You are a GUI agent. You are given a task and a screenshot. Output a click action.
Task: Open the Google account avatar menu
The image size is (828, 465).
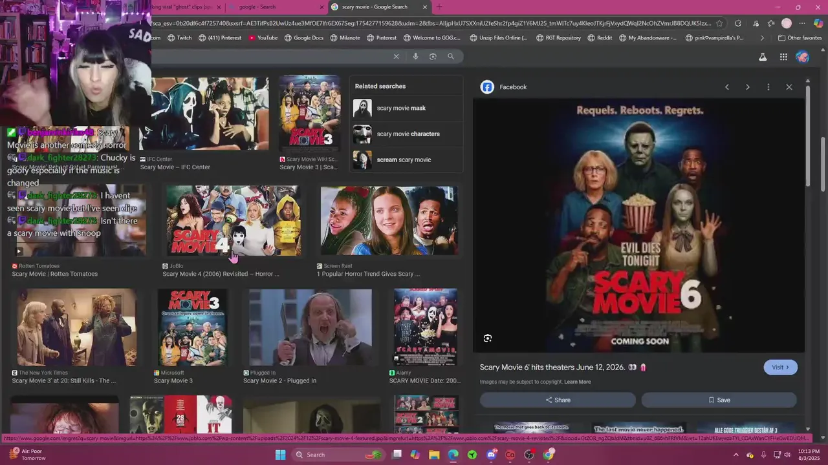pos(802,57)
